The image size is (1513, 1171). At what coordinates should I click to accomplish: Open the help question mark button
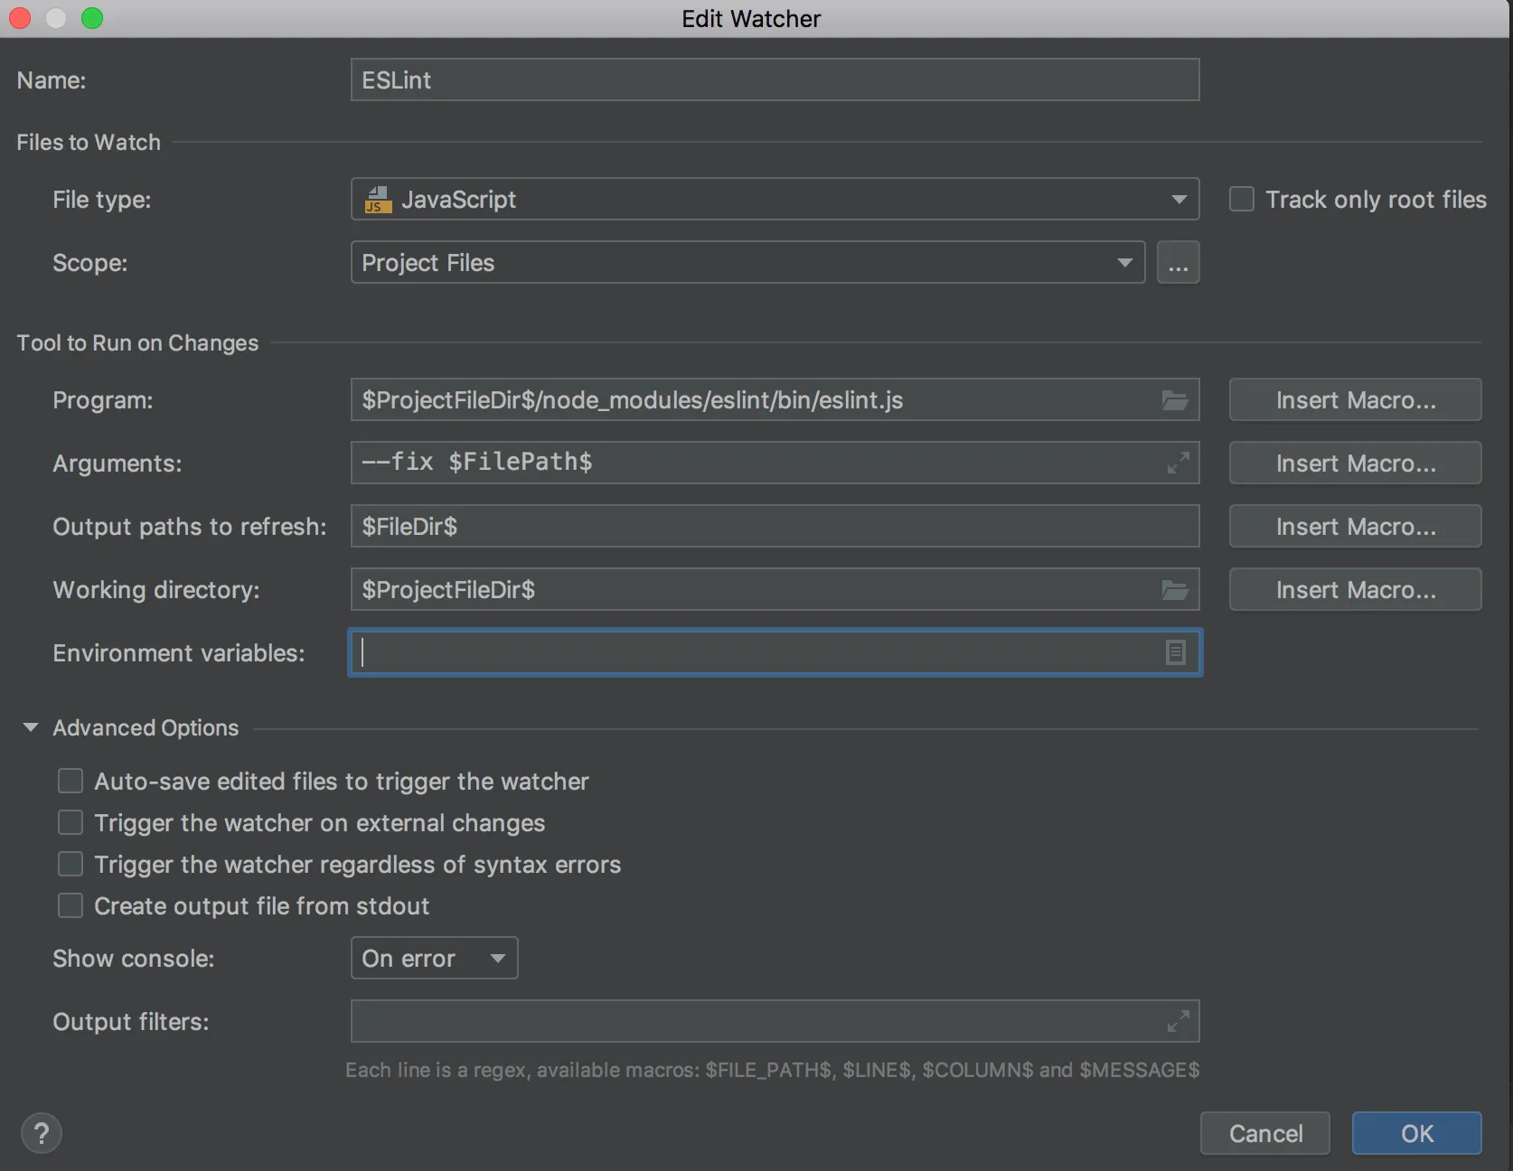(42, 1133)
